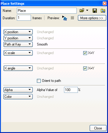This screenshot has height=133, width=108.
Task: Open the X angle dropdown
Action: [x=18, y=68]
